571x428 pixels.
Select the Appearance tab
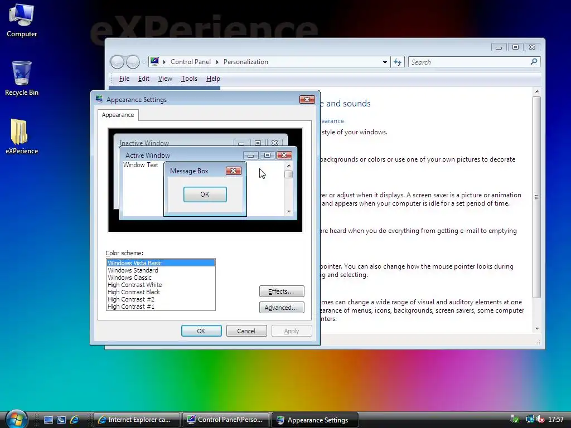(x=118, y=115)
